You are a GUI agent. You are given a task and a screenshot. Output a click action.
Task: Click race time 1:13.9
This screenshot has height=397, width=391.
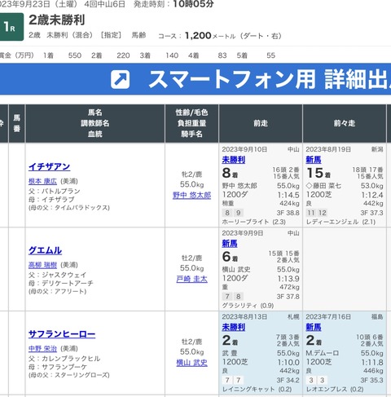288,279
